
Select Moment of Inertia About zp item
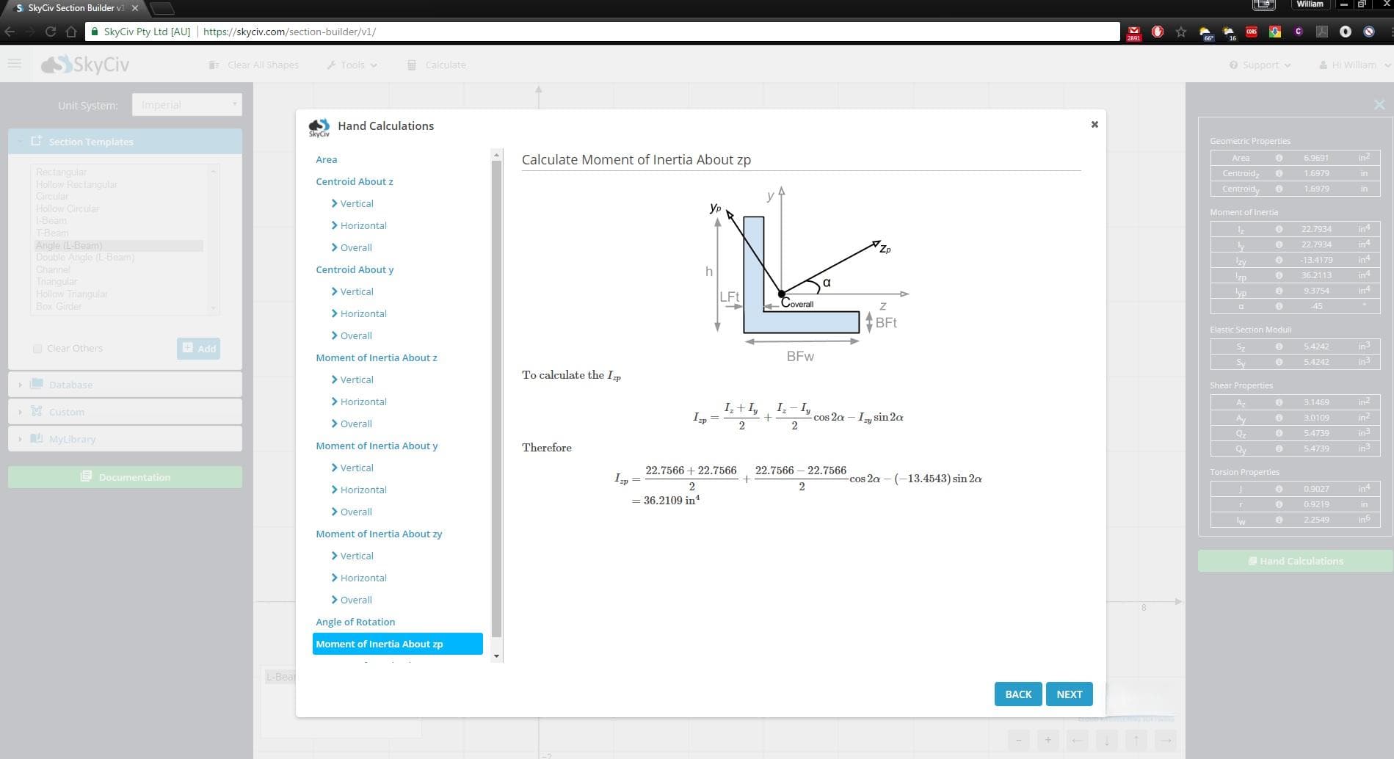[x=397, y=644]
